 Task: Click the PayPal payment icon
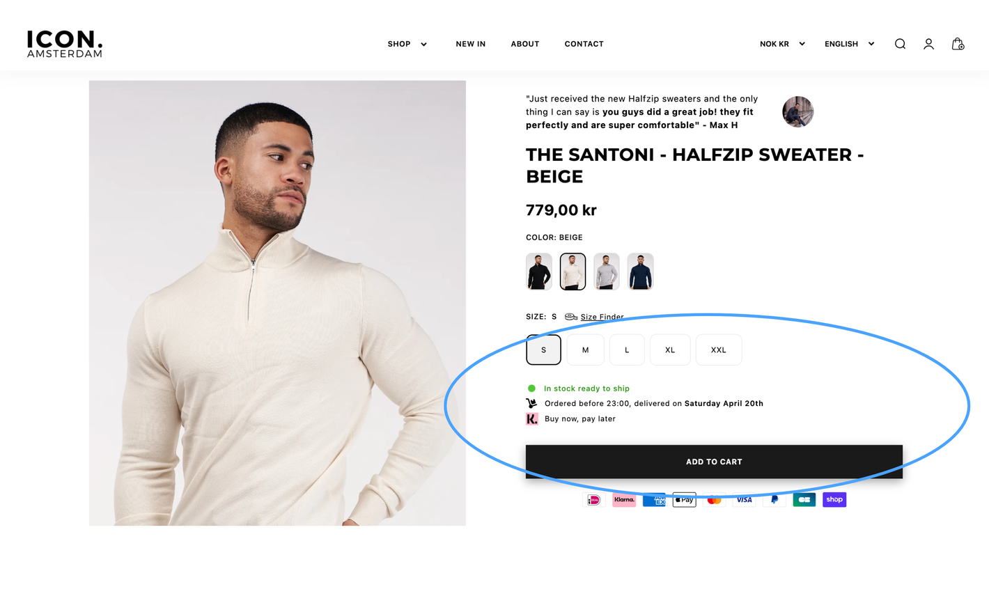[x=774, y=500]
